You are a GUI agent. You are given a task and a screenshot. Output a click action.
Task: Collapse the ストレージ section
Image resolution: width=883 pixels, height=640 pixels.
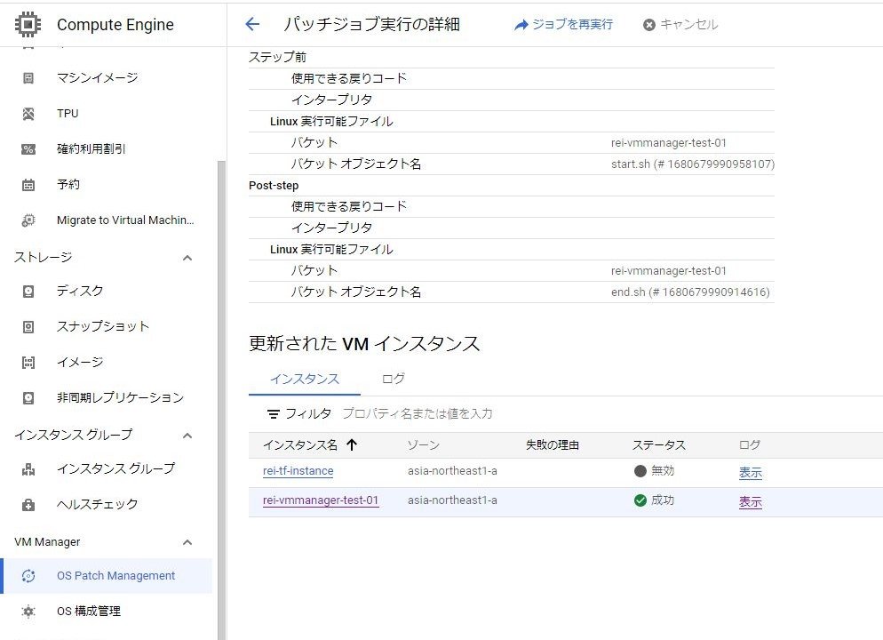click(187, 258)
